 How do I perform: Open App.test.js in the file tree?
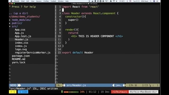pyautogui.click(x=23, y=36)
